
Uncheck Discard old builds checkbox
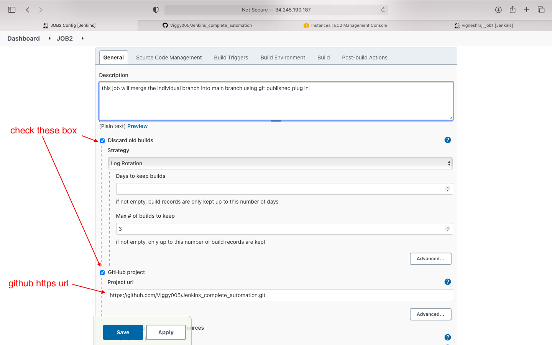[x=102, y=141]
